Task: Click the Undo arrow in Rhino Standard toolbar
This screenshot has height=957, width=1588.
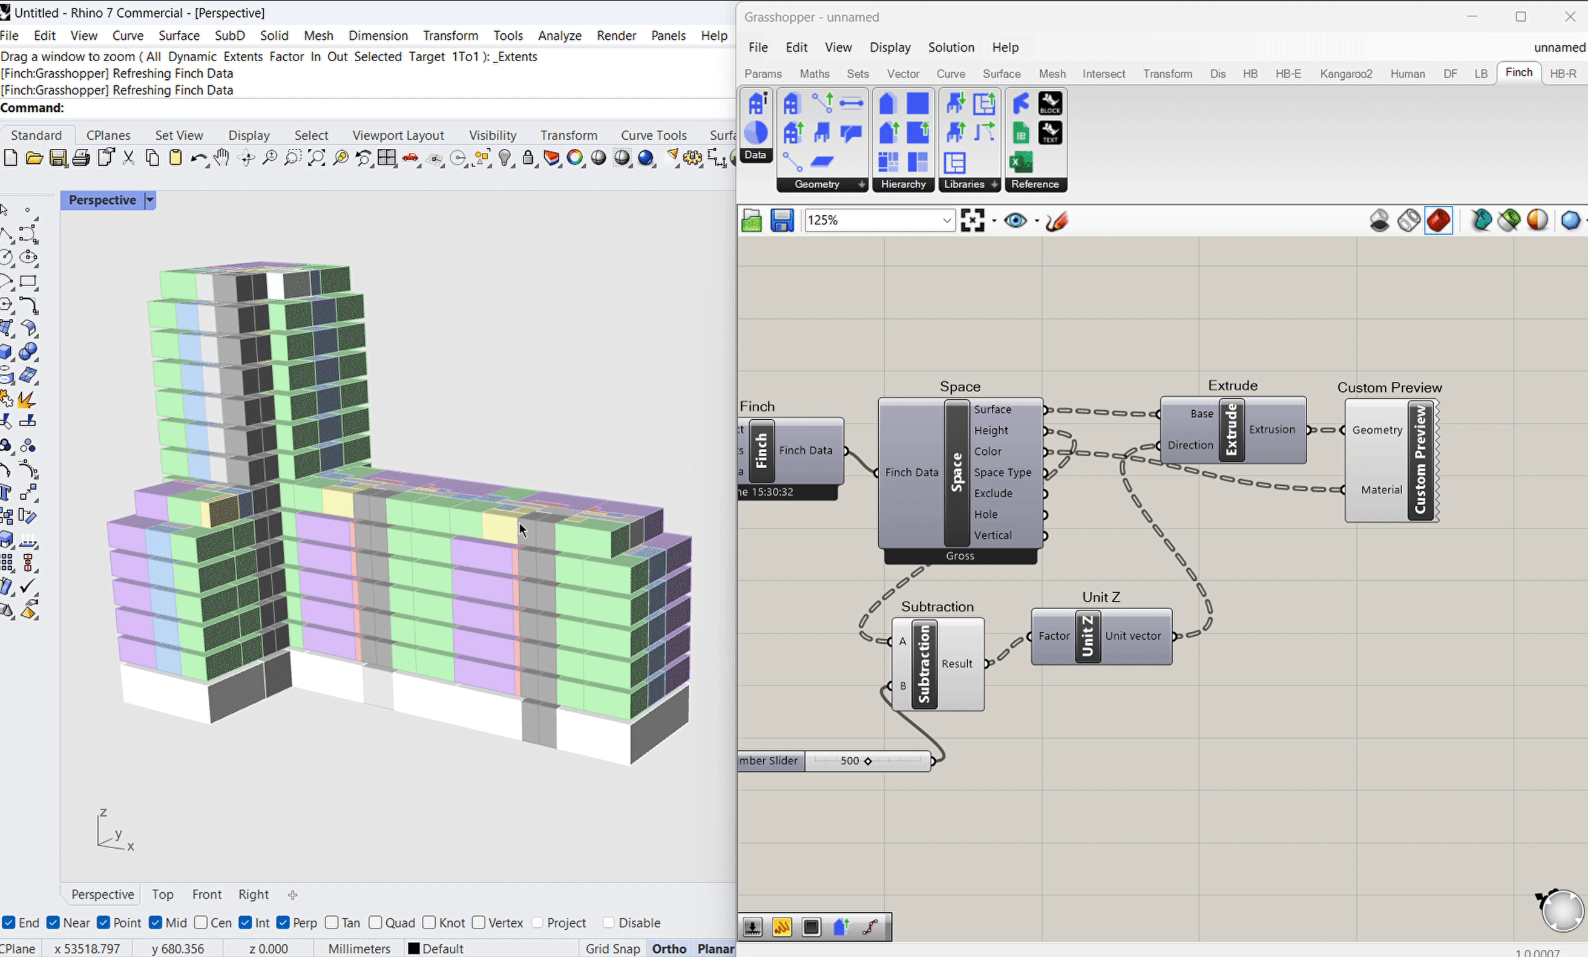Action: (198, 158)
